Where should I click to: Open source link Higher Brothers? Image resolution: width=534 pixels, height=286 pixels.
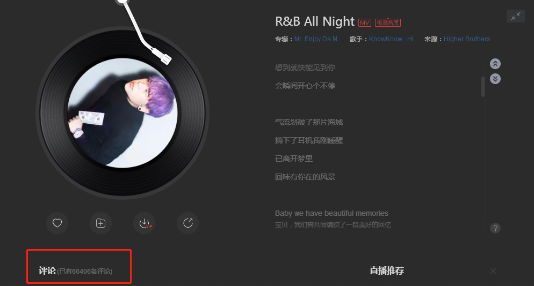[466, 39]
